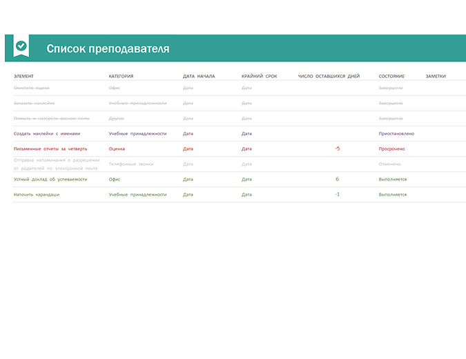Click the 'ЧИСЛО ОСТАВШИХСЯ ДНЕЙ' column header
Screen dimensions: 466x359
[x=329, y=77]
